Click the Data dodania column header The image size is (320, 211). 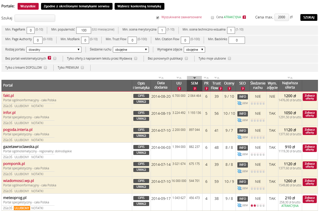pyautogui.click(x=161, y=85)
